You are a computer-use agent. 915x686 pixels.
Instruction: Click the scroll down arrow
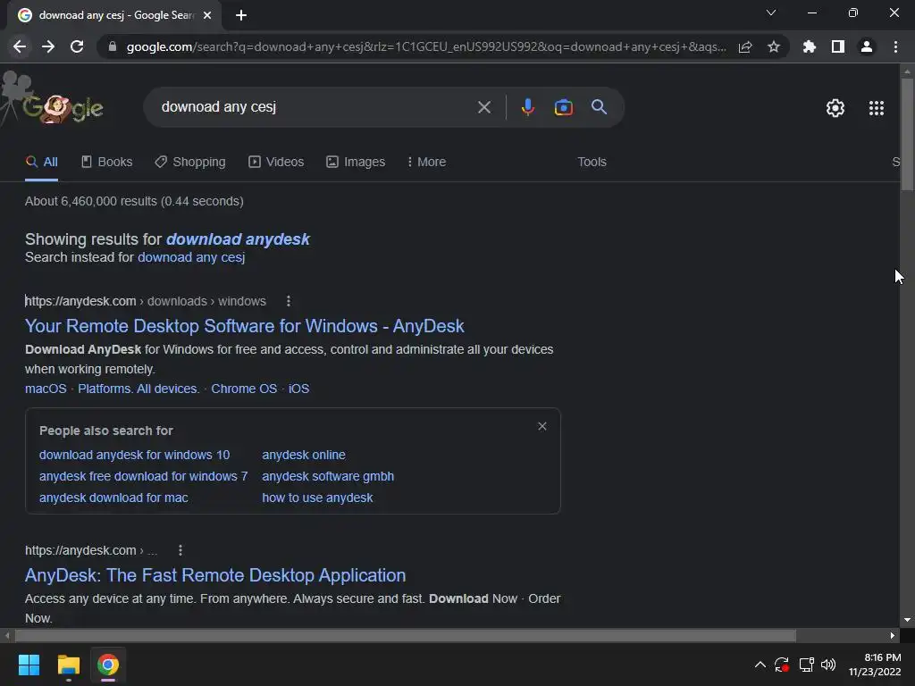[x=907, y=620]
